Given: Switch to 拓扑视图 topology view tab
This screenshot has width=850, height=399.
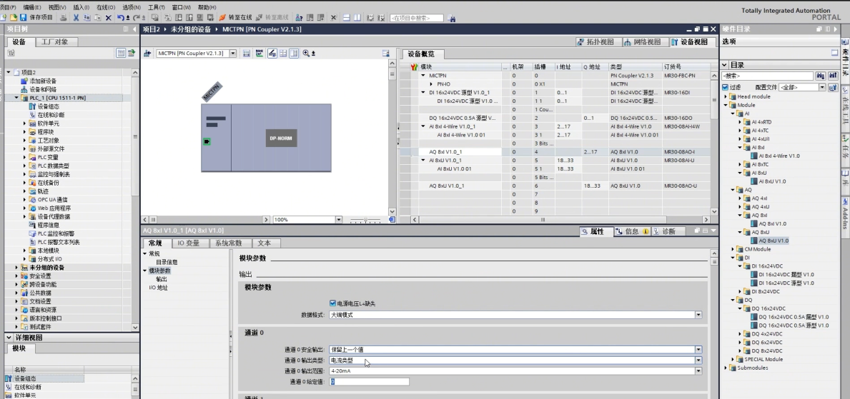Looking at the screenshot, I should pos(596,41).
